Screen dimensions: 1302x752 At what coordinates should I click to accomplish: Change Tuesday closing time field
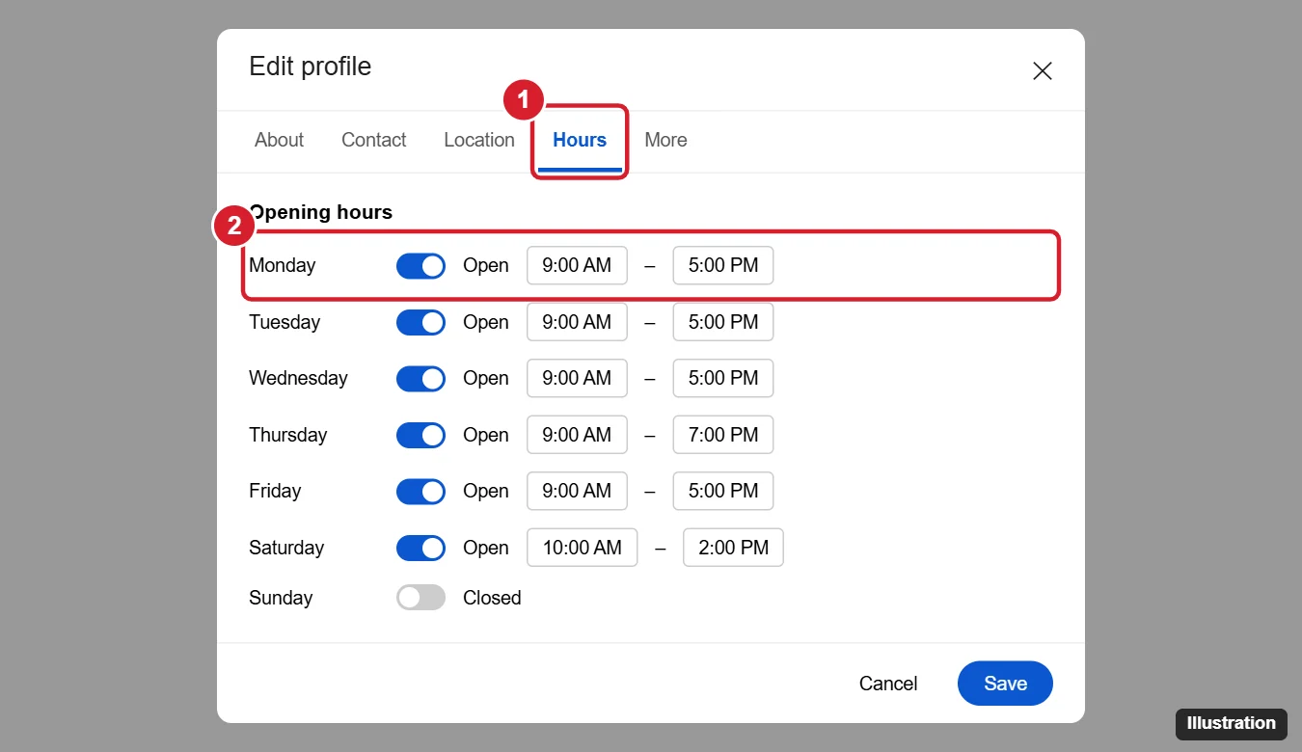click(723, 322)
